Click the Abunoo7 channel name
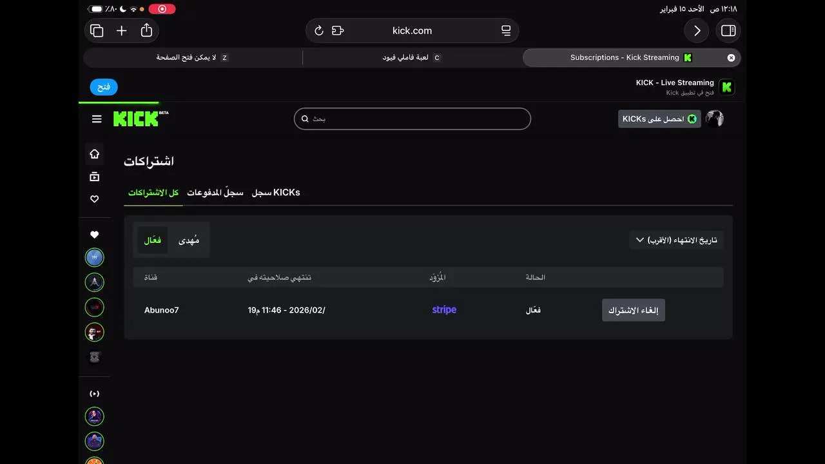Image resolution: width=825 pixels, height=464 pixels. [x=162, y=310]
